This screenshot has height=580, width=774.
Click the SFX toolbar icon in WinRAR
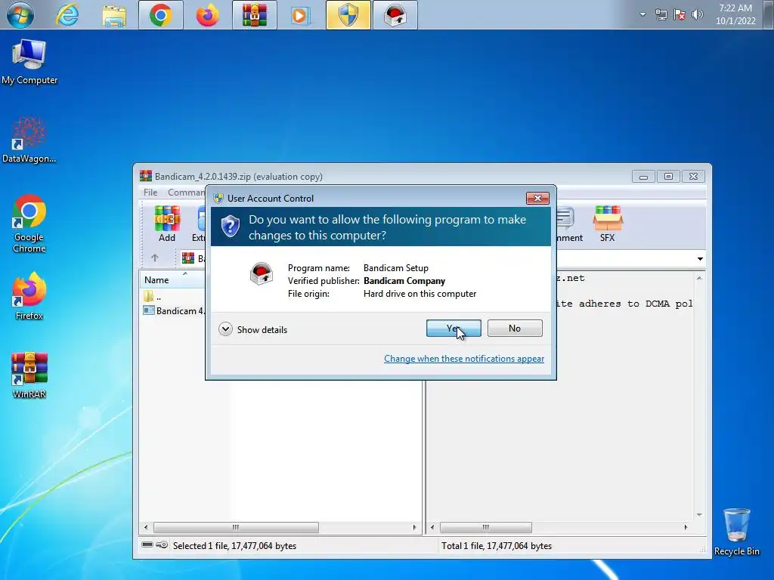607,224
